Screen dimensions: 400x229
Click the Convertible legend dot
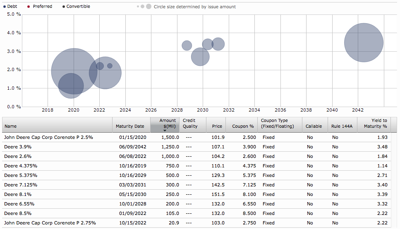point(64,7)
